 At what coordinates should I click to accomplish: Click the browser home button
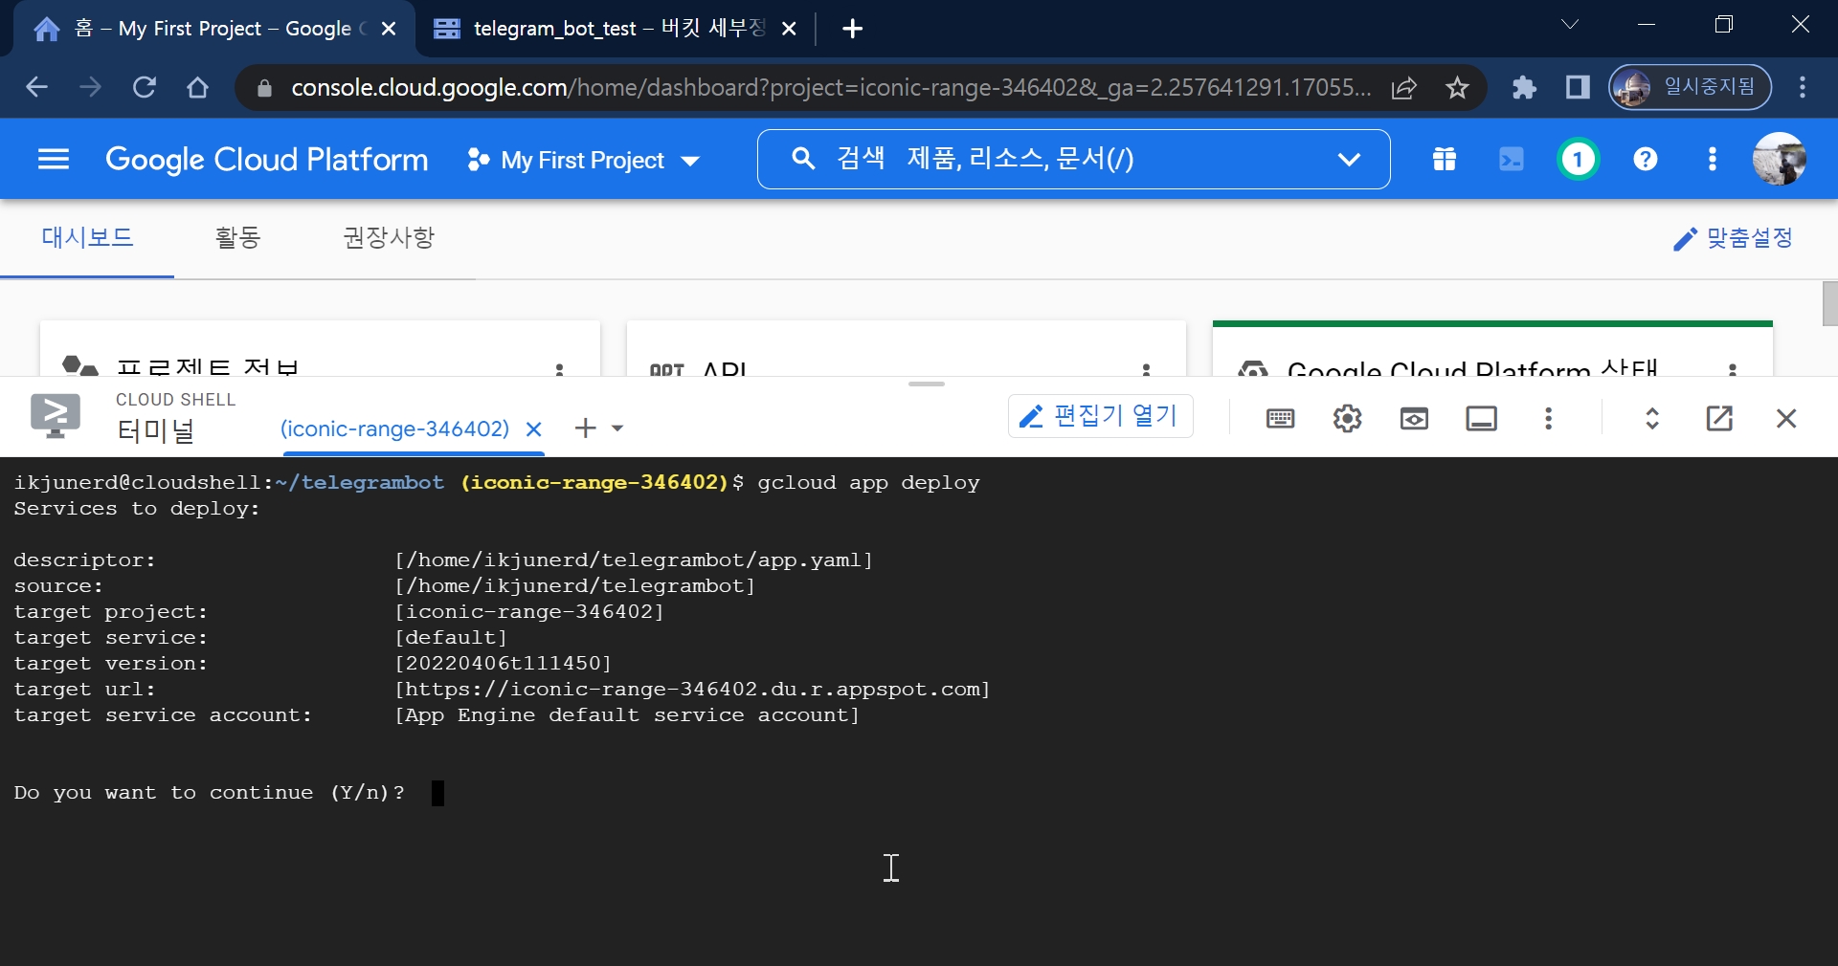pyautogui.click(x=197, y=88)
